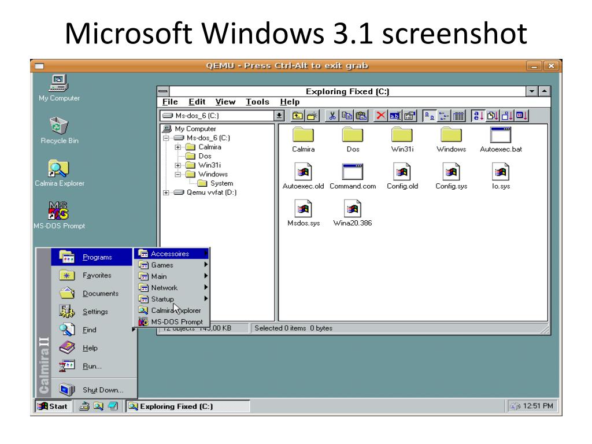Screen dimensions: 592x444
Task: Select the Windows folder in file pane
Action: tap(451, 140)
